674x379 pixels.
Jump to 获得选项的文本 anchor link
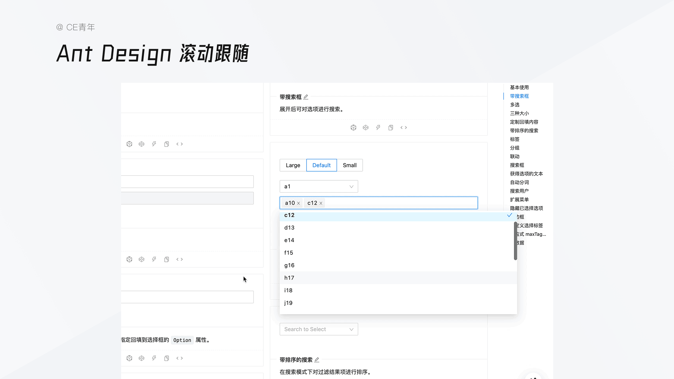click(527, 174)
